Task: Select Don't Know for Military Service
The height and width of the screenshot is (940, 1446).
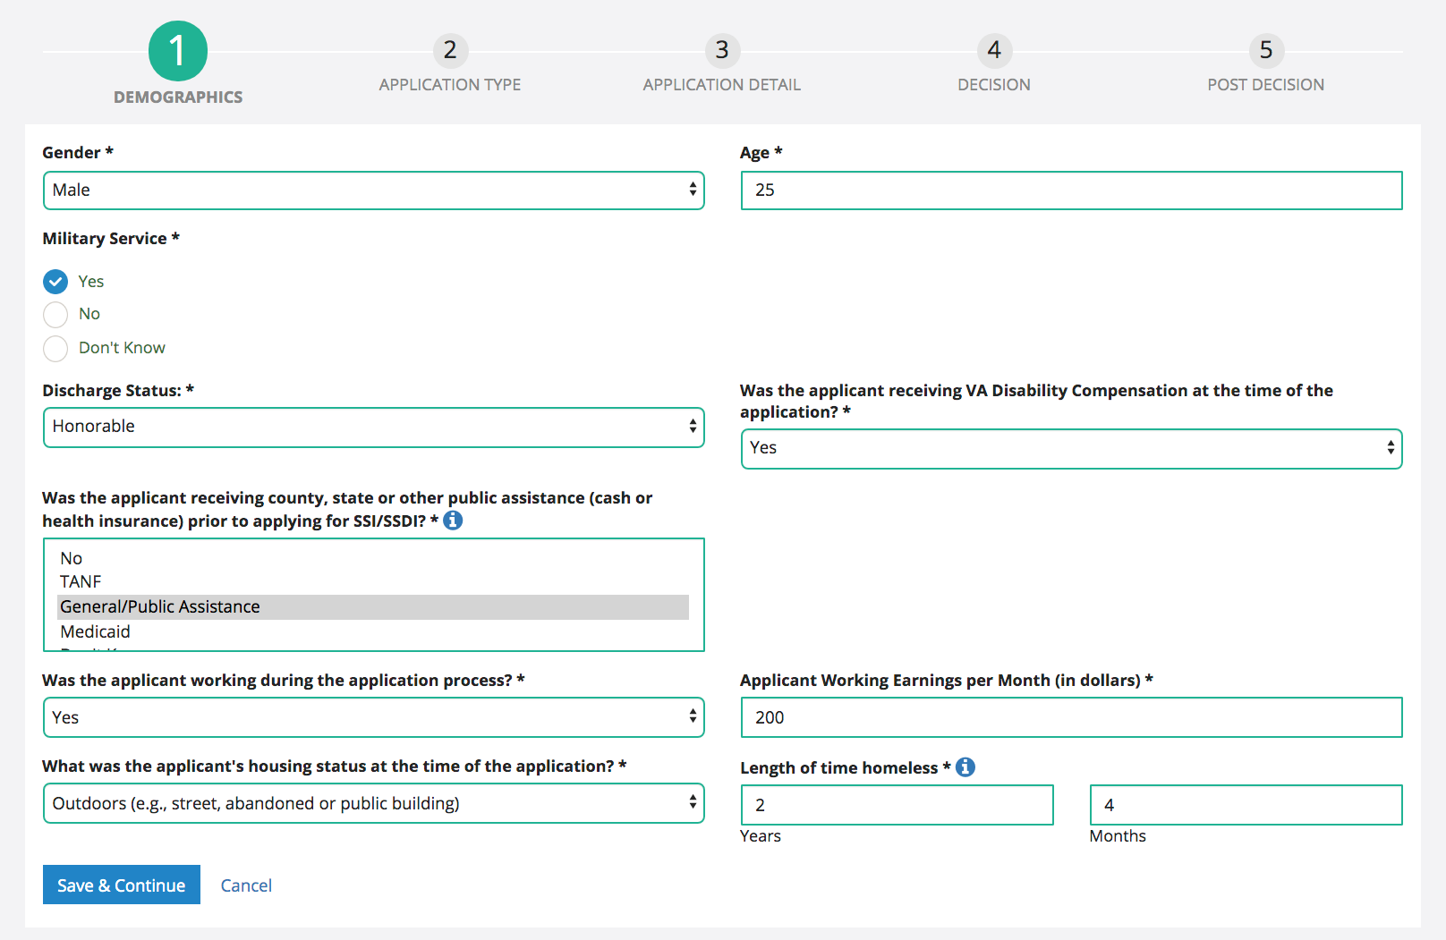Action: click(x=55, y=349)
